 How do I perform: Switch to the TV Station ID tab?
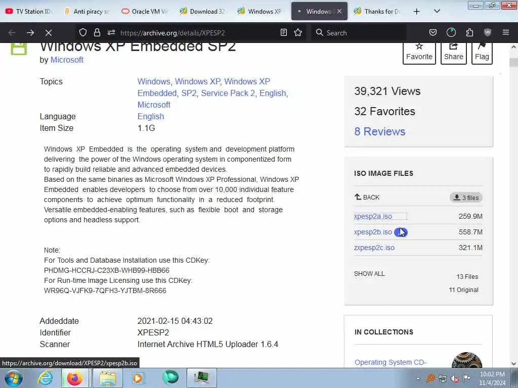(30, 11)
